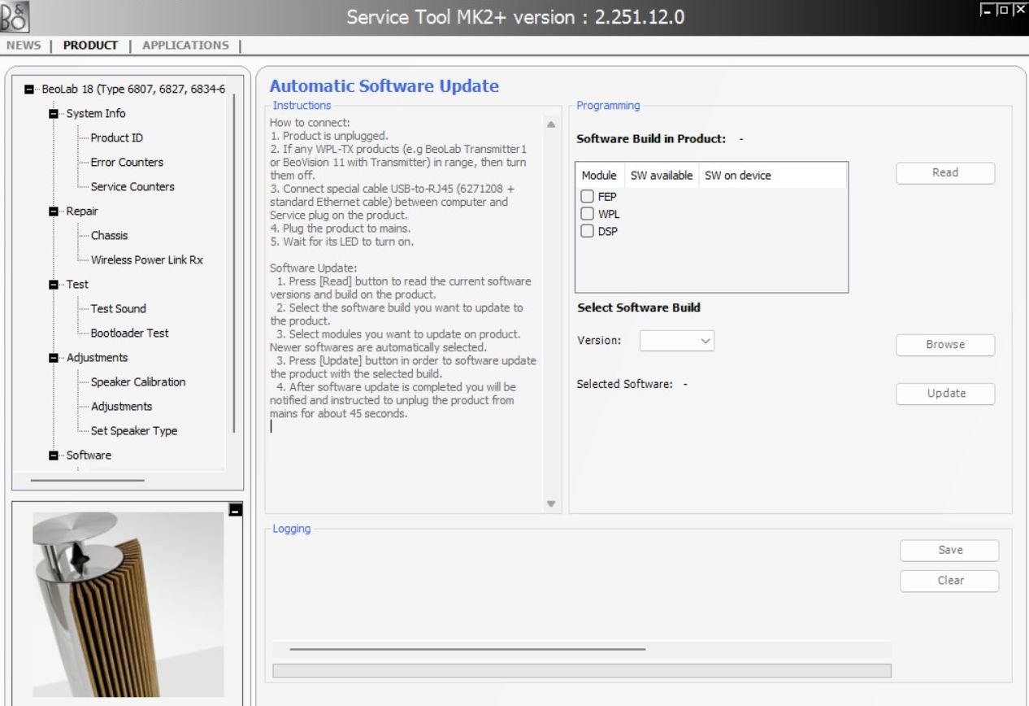Image resolution: width=1029 pixels, height=706 pixels.
Task: Click the Browse button
Action: click(945, 344)
